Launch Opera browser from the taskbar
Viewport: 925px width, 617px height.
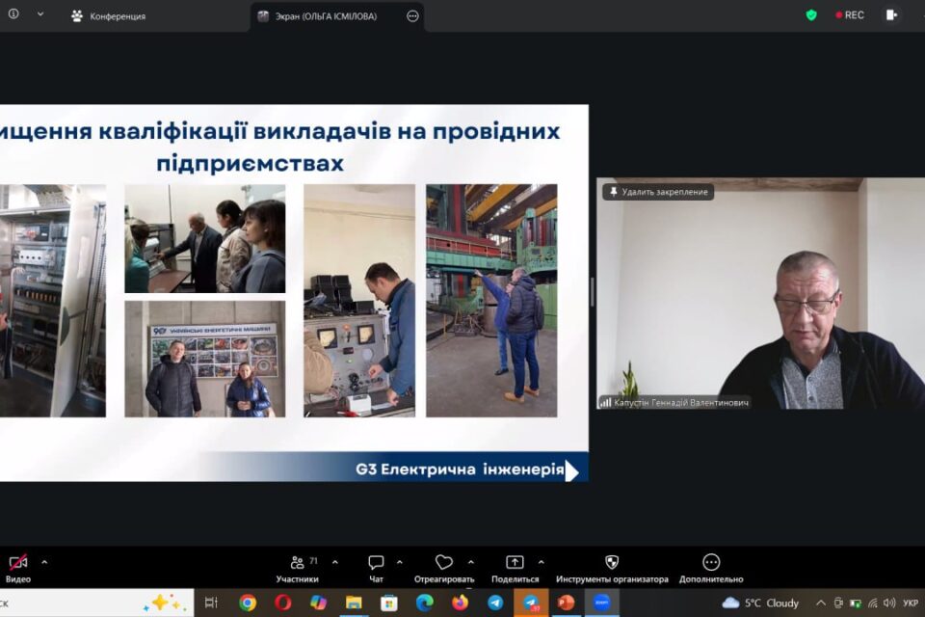click(283, 603)
